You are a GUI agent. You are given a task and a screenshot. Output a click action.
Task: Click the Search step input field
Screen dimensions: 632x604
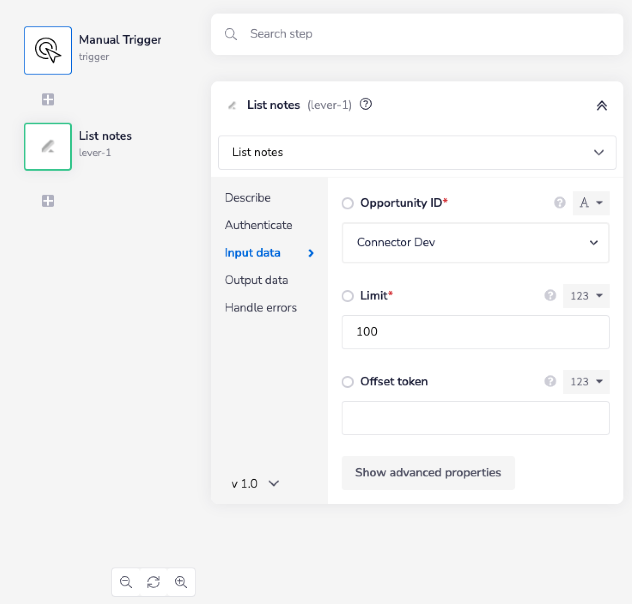pyautogui.click(x=417, y=34)
